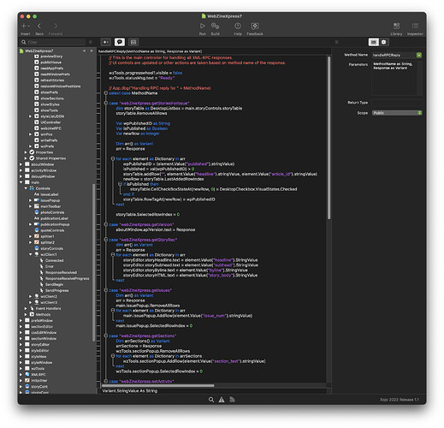This screenshot has height=428, width=444.
Task: Expand the styleListJSON item
Action: coord(30,116)
